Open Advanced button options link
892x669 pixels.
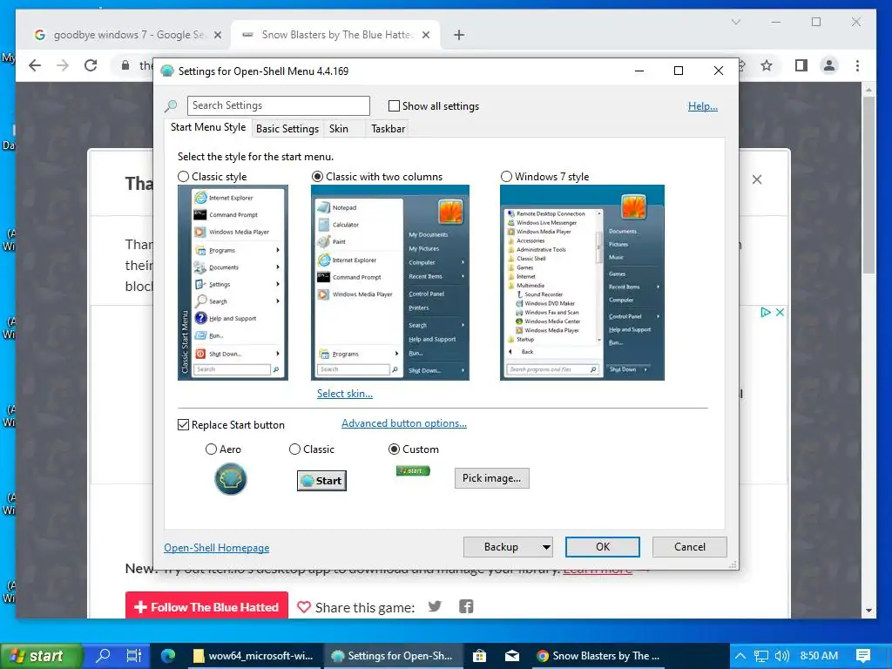(404, 423)
